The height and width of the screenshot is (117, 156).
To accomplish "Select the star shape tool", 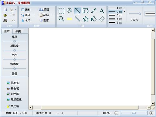I will click(85, 19).
